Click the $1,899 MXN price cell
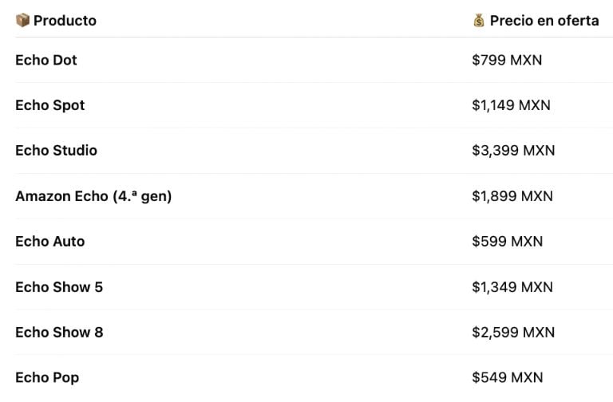 [512, 196]
